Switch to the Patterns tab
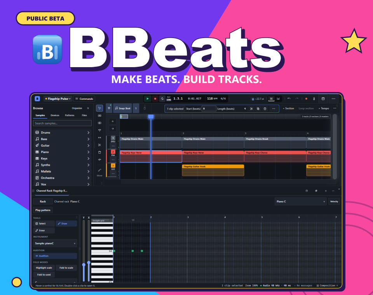Screen dimensions: 373x295 click(70, 115)
